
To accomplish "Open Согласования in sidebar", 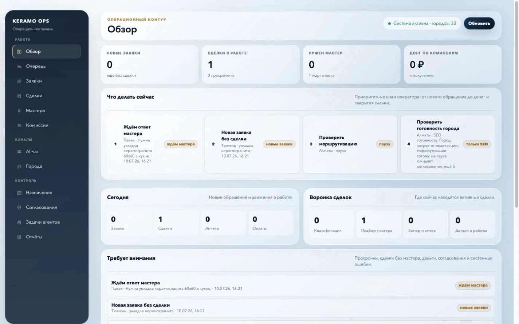I will (x=47, y=207).
